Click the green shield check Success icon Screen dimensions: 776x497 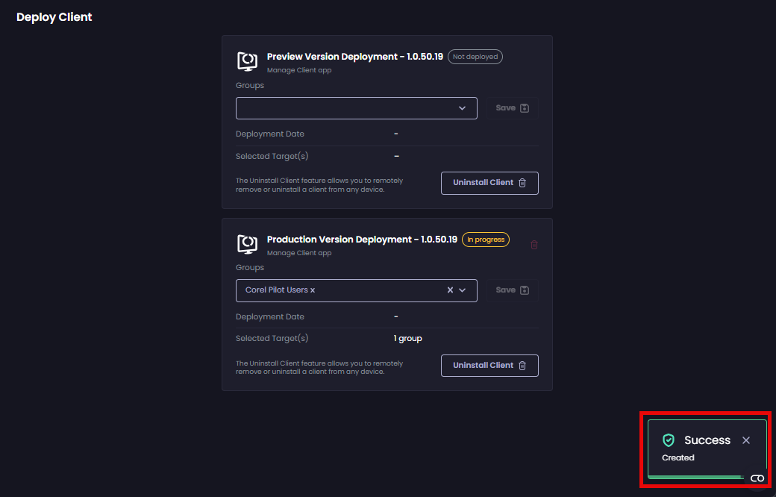tap(668, 440)
